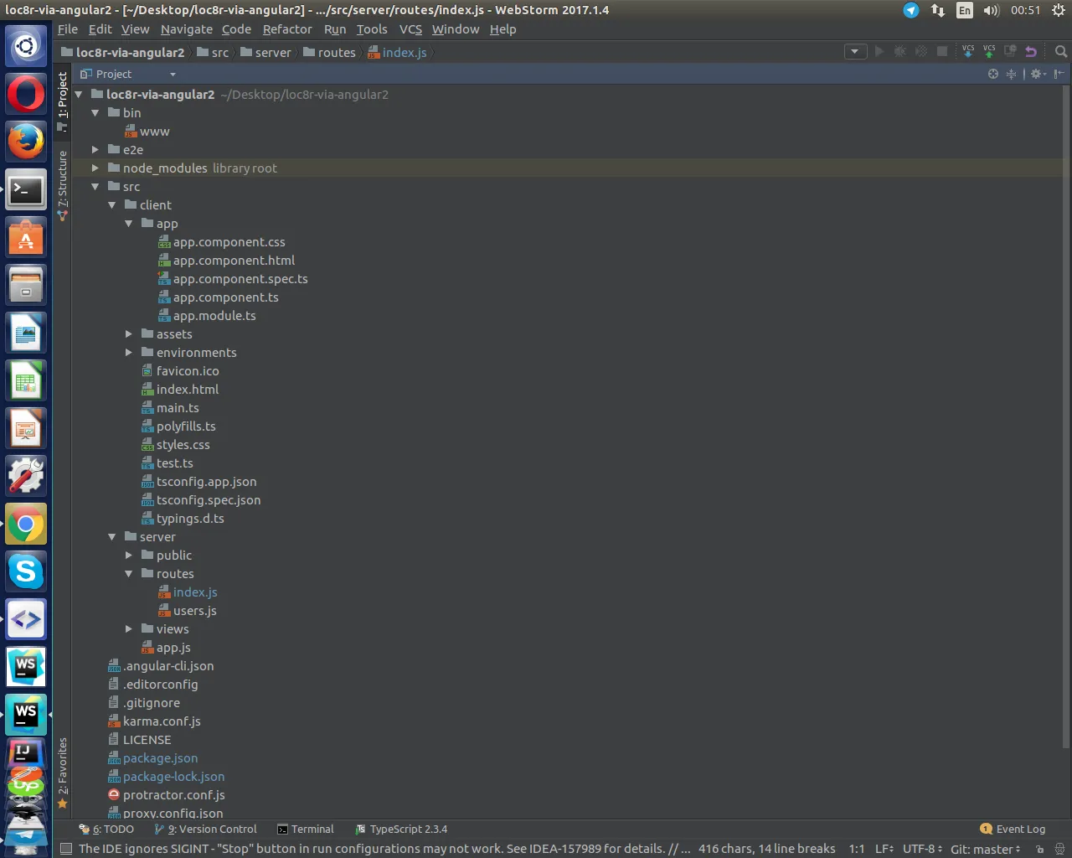This screenshot has height=858, width=1072.
Task: Click the server breadcrumb
Action: 265,52
